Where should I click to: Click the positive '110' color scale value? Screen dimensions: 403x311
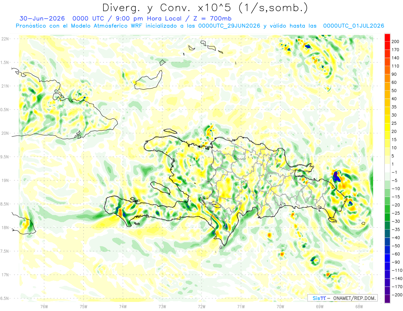396,66
